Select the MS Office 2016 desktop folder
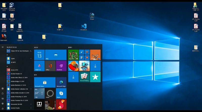This screenshot has width=202, height=112. tap(12, 17)
